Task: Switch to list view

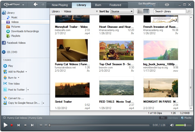Action: [140, 11]
